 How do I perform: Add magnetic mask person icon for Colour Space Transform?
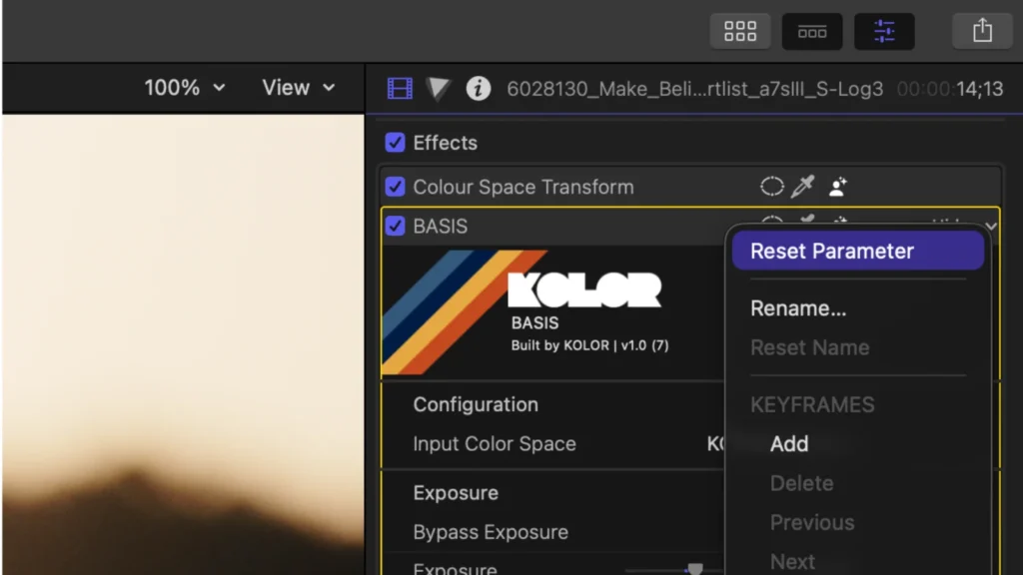coord(838,187)
